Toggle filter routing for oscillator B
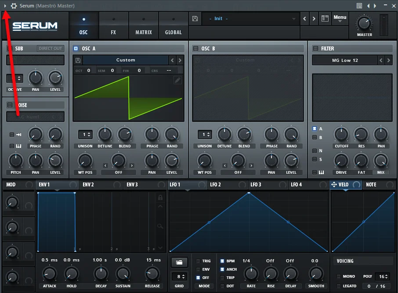Image resolution: width=398 pixels, height=293 pixels. [315, 137]
